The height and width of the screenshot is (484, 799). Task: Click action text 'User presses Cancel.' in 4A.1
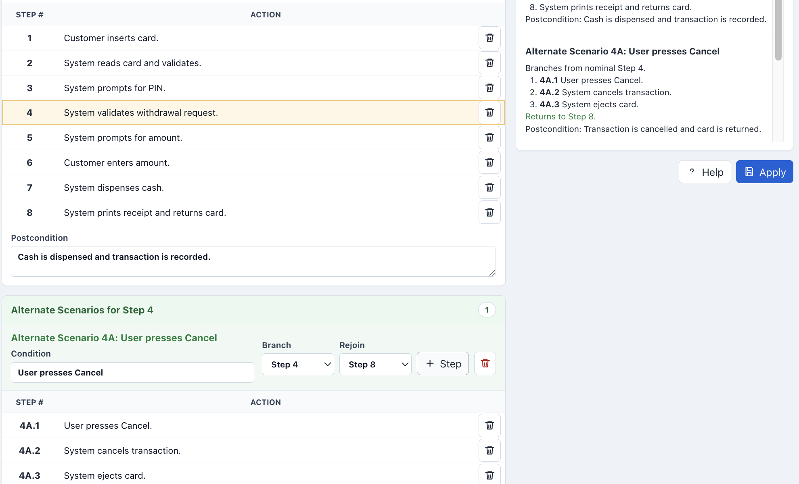108,426
